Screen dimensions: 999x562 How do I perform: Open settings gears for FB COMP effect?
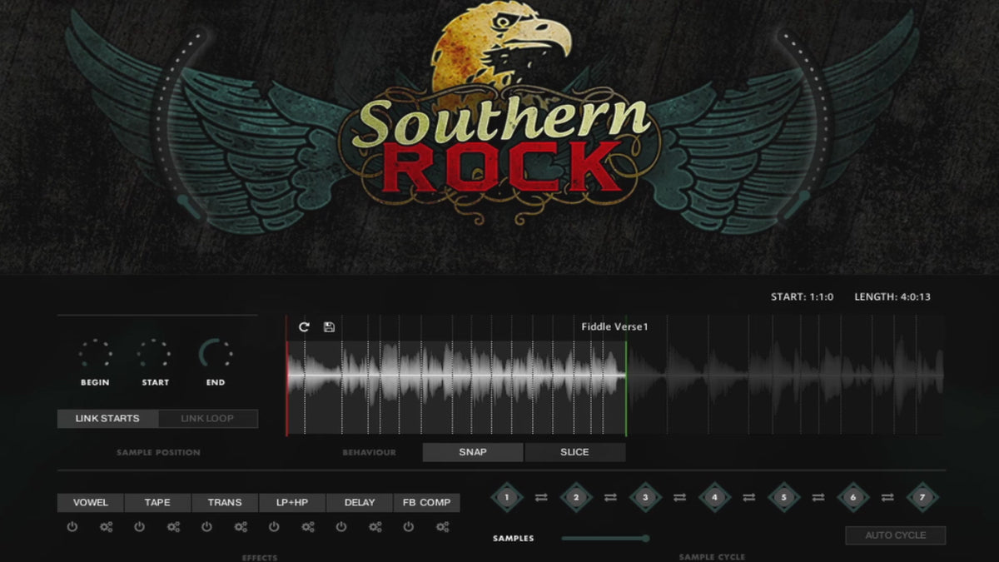click(443, 527)
